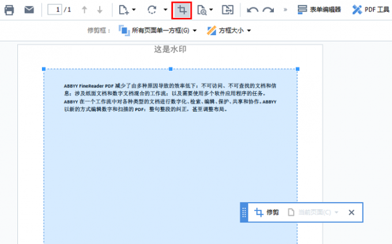Open PDF 工具 panel
The width and height of the screenshot is (392, 244).
pos(371,10)
